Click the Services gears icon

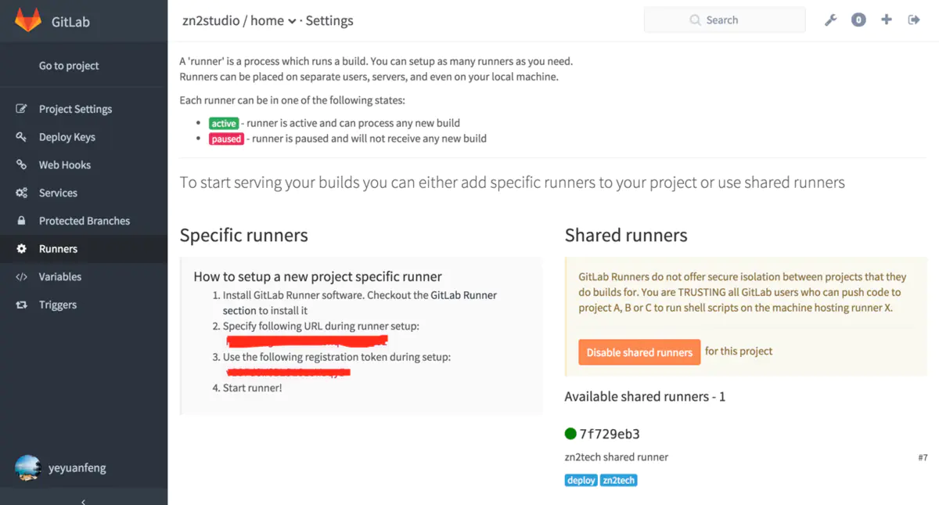[x=22, y=193]
